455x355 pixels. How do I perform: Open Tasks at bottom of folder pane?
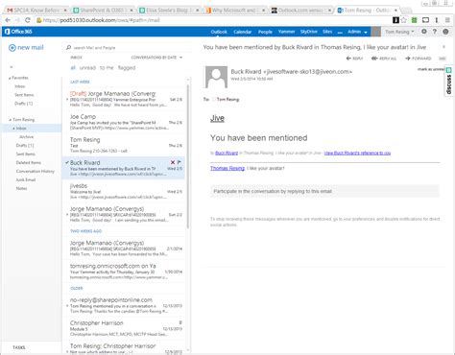point(19,347)
